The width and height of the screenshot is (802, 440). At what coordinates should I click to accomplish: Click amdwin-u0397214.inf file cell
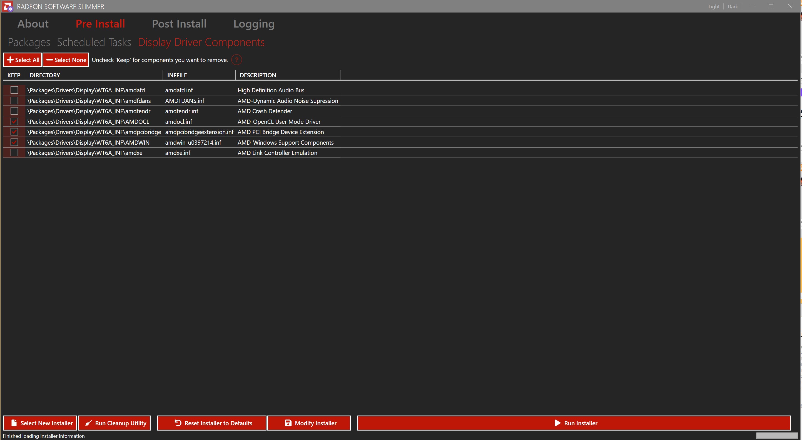193,142
